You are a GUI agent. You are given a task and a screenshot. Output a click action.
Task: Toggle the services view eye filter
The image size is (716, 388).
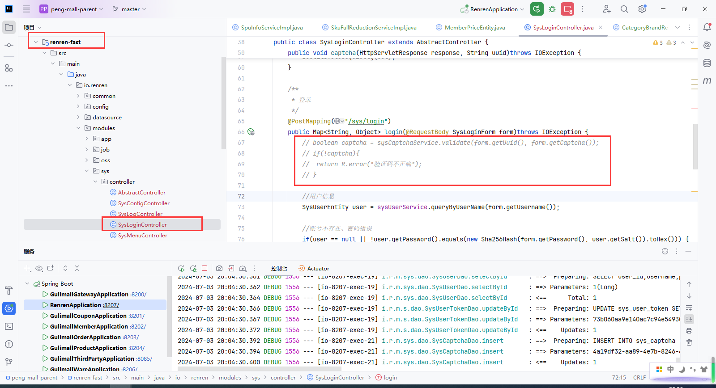tap(39, 268)
